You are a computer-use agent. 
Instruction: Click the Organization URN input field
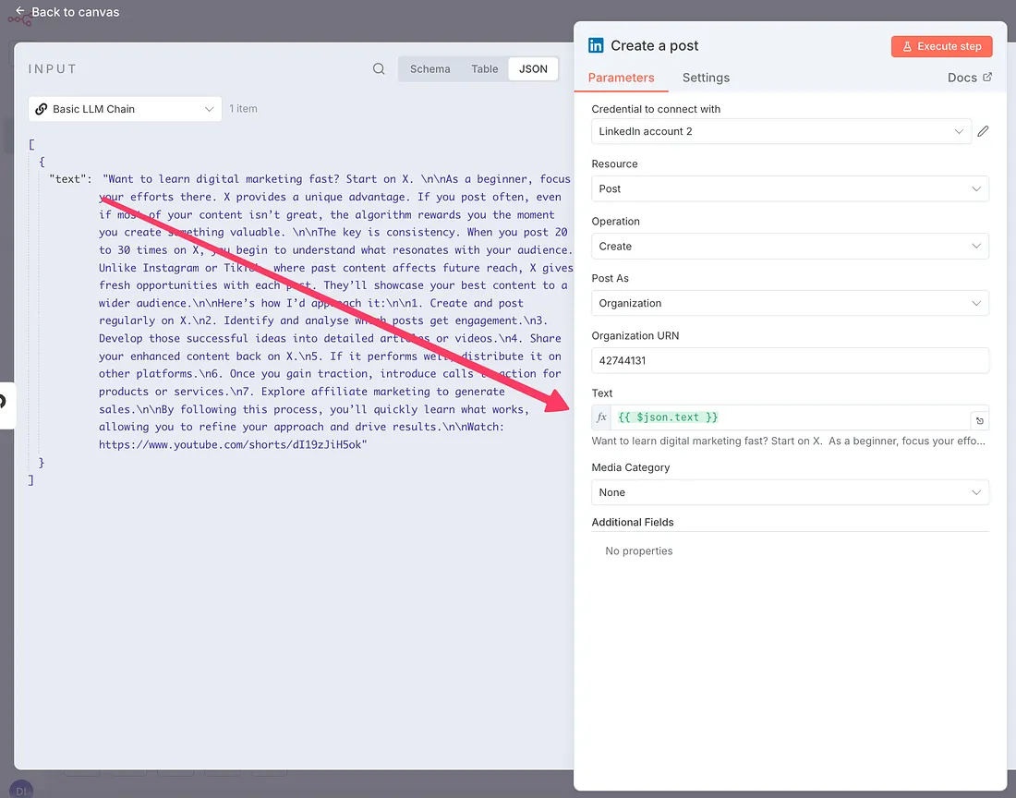790,361
